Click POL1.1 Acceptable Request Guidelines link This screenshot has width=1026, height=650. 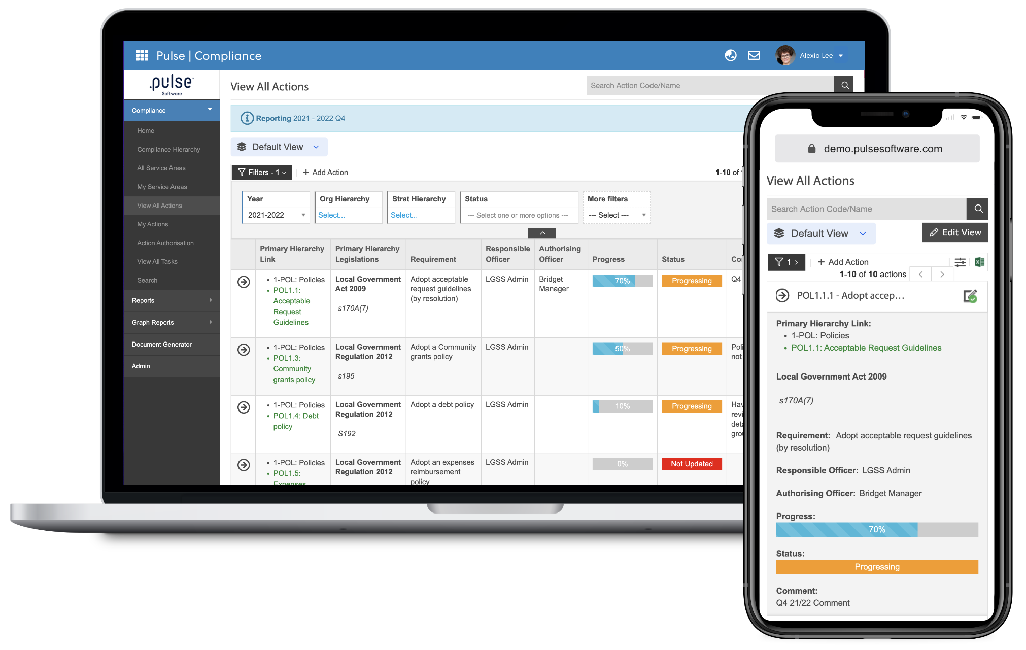(x=292, y=304)
